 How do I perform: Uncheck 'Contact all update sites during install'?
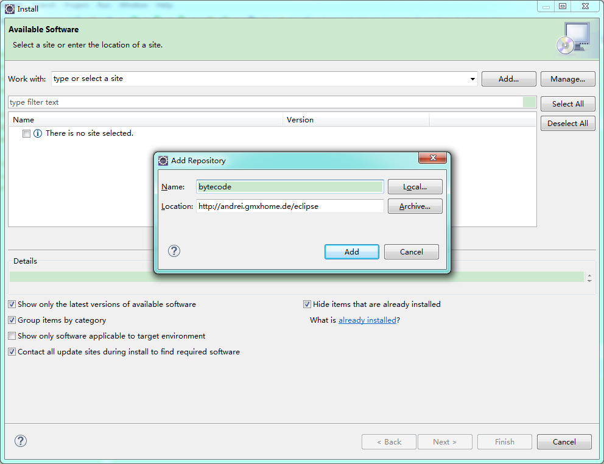click(12, 351)
